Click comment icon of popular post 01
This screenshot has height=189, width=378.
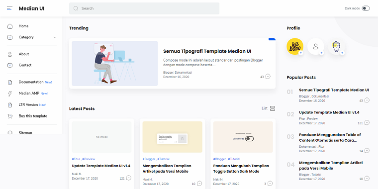[x=367, y=100]
